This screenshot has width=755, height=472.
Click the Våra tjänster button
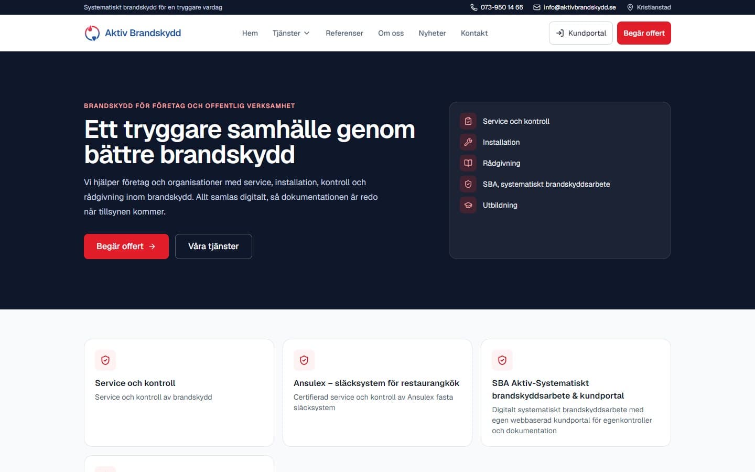tap(213, 246)
